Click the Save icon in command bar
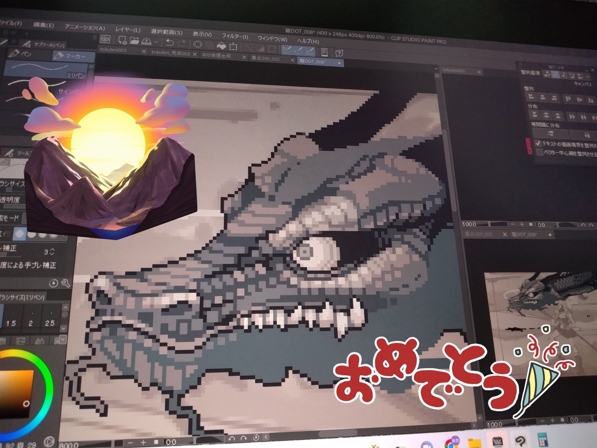597x448 pixels. click(146, 41)
